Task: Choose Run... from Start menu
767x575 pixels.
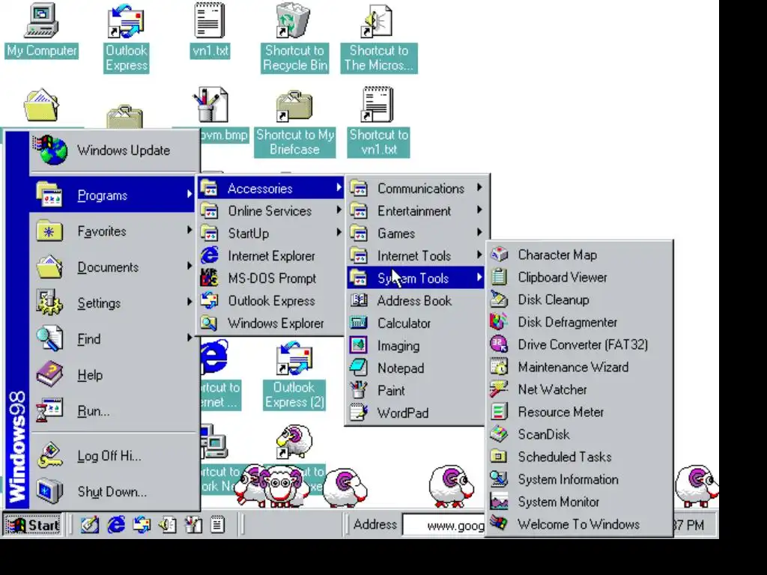Action: coord(113,411)
